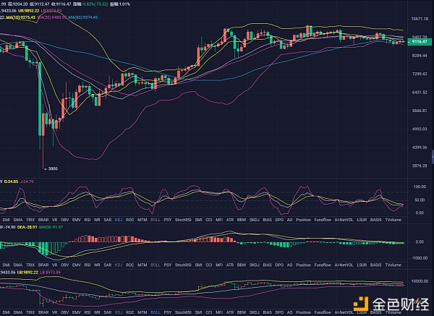
Task: Select the LSUR tab under the MACD panel
Action: pos(362,265)
